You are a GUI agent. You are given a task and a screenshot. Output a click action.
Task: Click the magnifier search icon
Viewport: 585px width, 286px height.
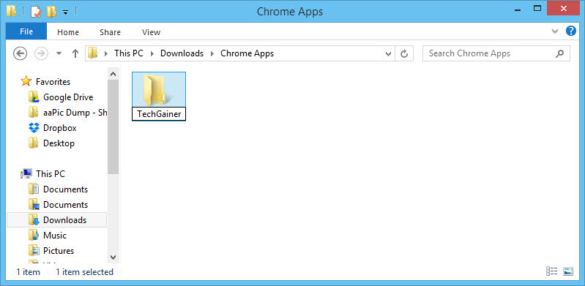click(559, 53)
